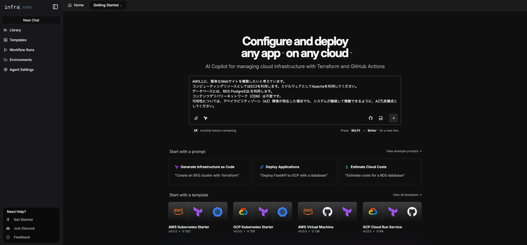Image resolution: width=527 pixels, height=245 pixels.
Task: Click AWS logo on AWS Virtual Machine card
Action: [x=308, y=211]
